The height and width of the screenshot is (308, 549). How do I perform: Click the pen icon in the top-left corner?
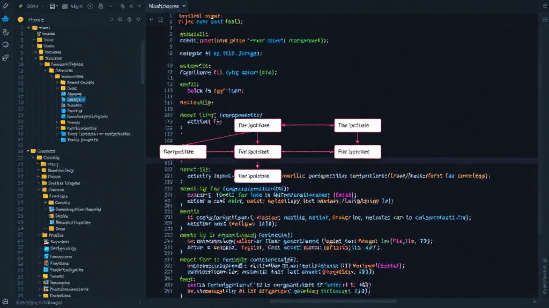coord(5,5)
